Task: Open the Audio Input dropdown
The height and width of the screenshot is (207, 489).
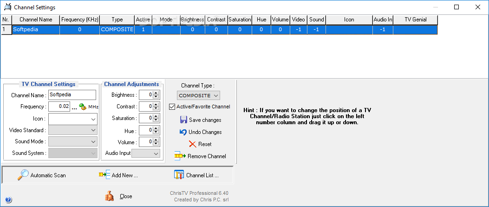Action: [146, 154]
